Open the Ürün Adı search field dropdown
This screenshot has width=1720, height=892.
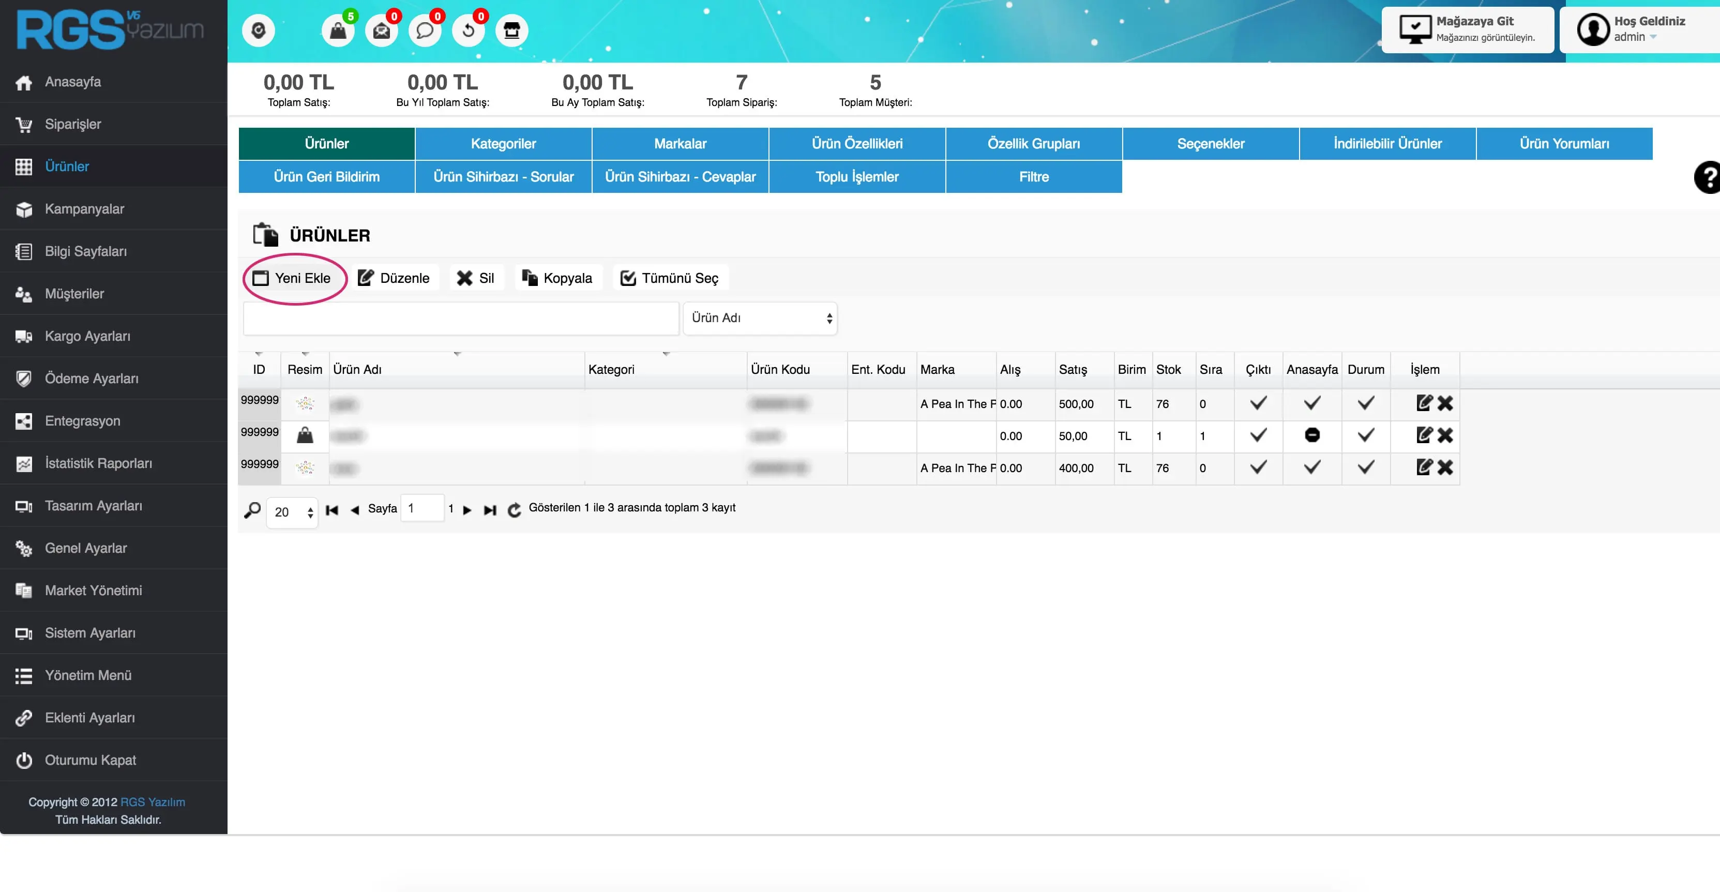(760, 319)
